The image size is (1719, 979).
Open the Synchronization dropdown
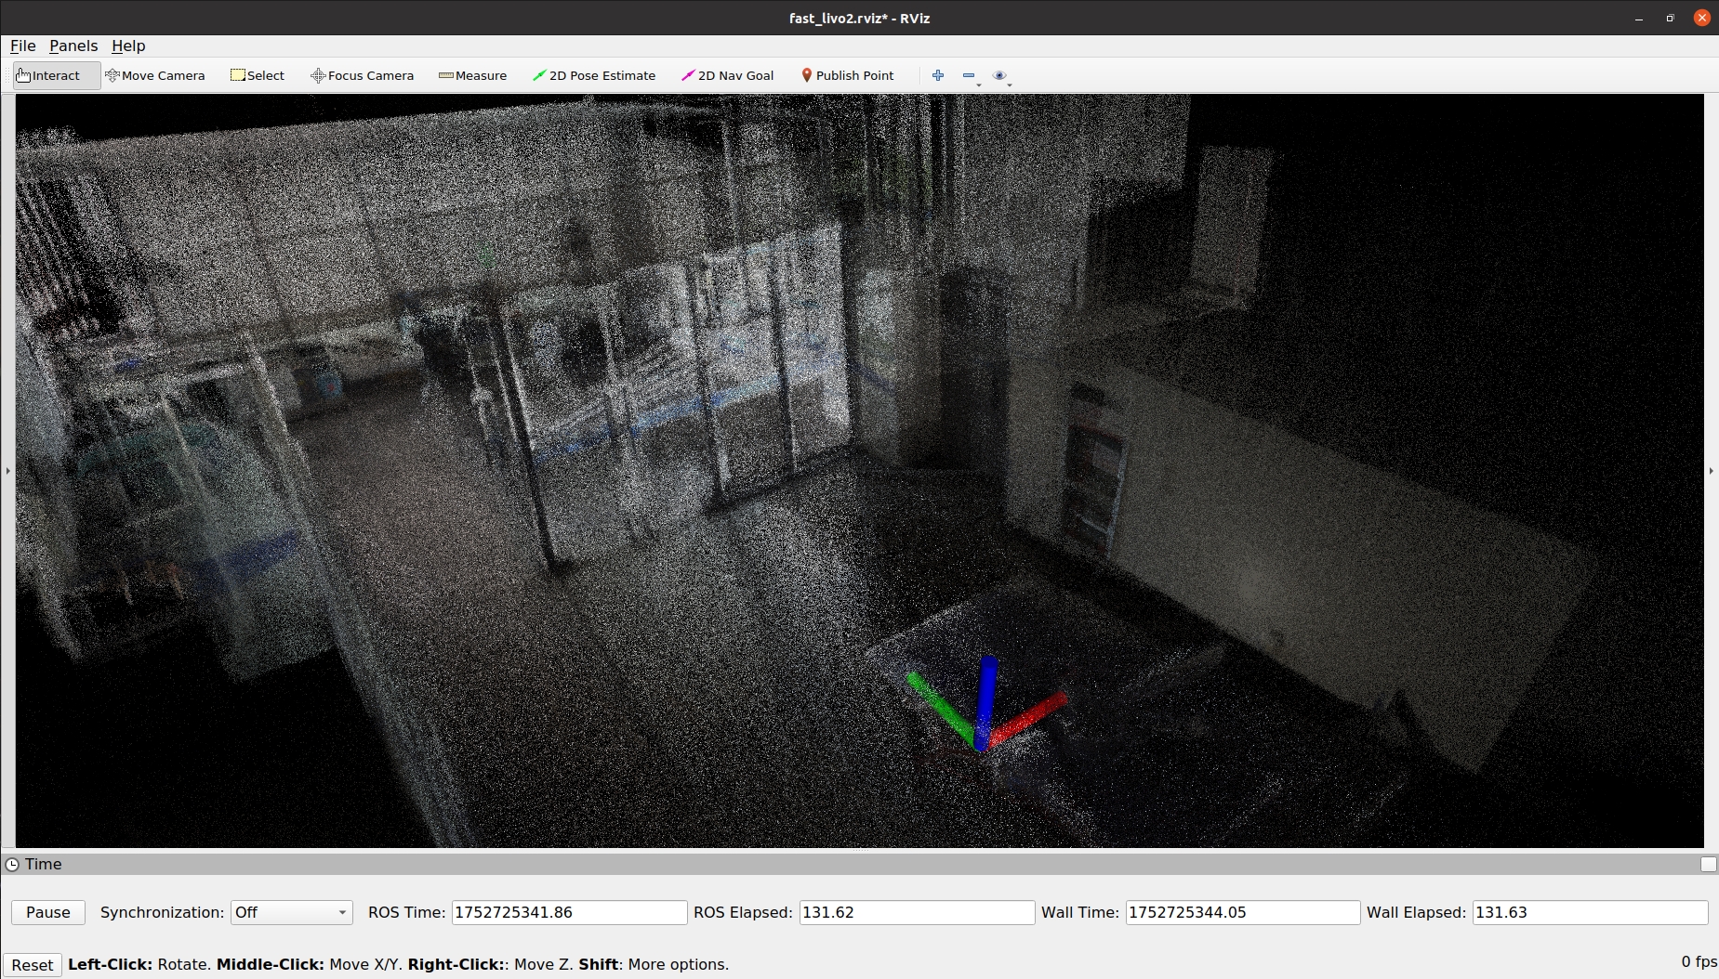(x=291, y=913)
